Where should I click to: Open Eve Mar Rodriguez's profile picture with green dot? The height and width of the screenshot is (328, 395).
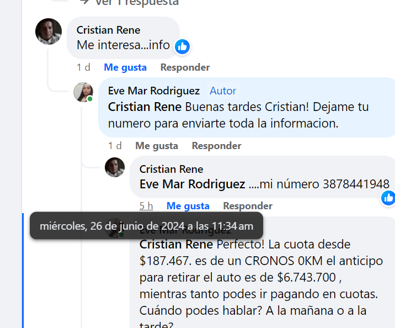[83, 92]
